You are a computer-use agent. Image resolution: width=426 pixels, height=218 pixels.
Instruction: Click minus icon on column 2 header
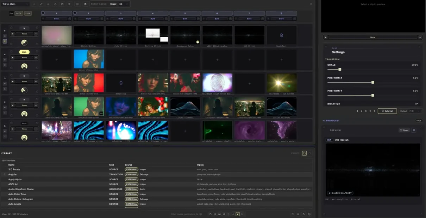click(x=75, y=13)
